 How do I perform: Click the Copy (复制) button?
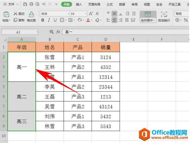click(x=19, y=20)
